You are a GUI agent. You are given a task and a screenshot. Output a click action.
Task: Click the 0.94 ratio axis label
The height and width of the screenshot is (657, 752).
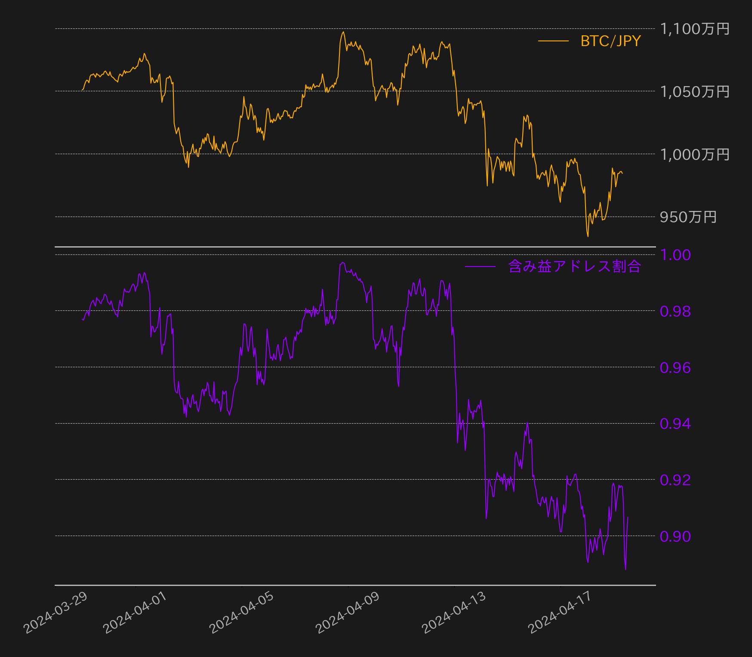coord(675,424)
